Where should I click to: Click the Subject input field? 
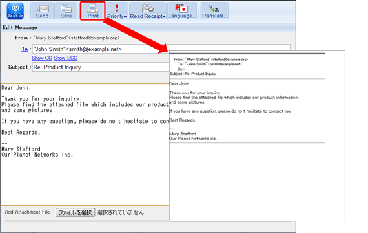(101, 67)
